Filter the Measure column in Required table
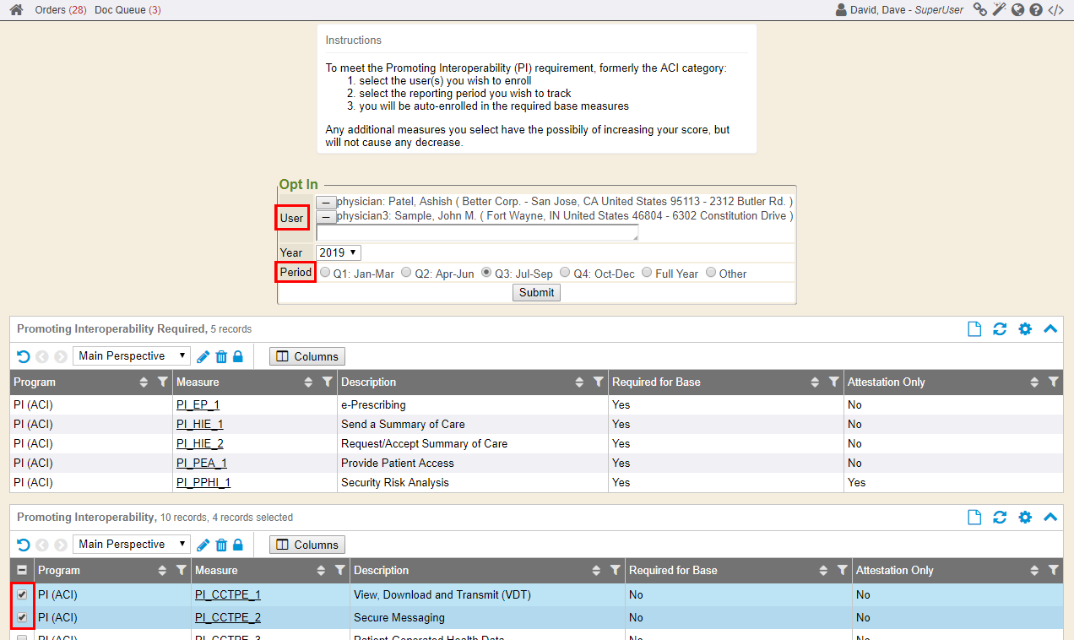The height and width of the screenshot is (640, 1074). coord(327,382)
